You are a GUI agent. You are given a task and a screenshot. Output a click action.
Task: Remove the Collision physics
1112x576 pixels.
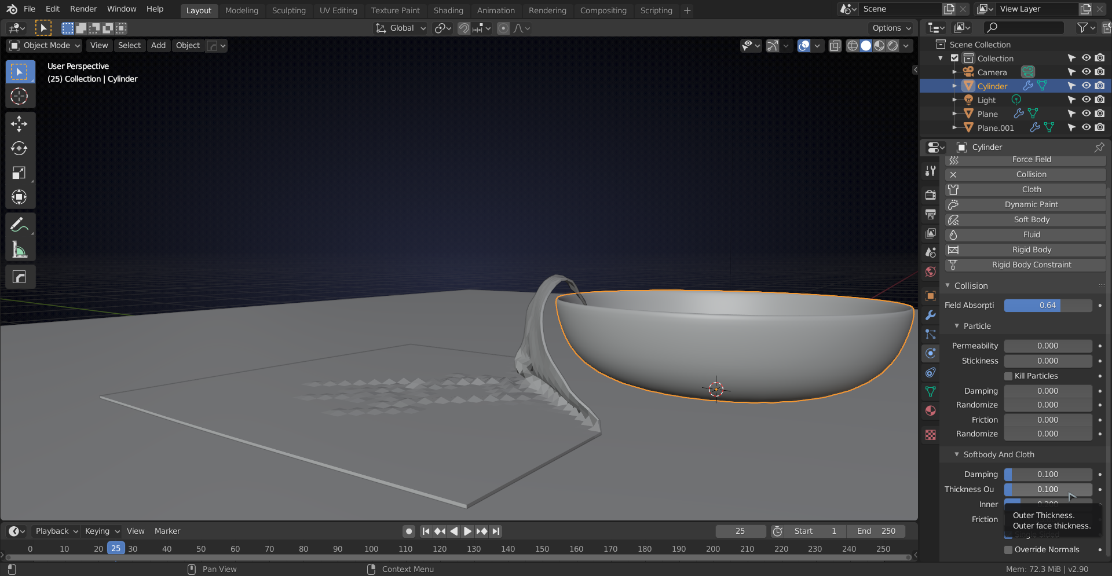tap(1025, 175)
